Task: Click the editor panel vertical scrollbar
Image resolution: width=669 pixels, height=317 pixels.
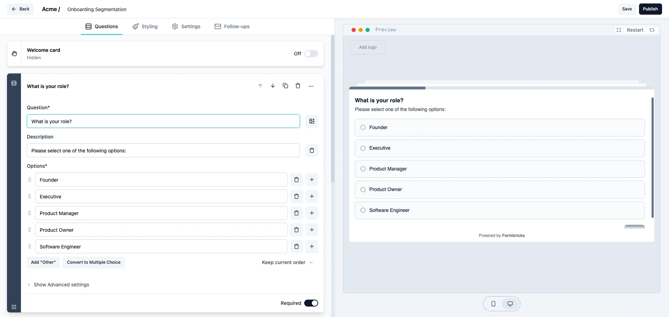Action: pyautogui.click(x=333, y=109)
